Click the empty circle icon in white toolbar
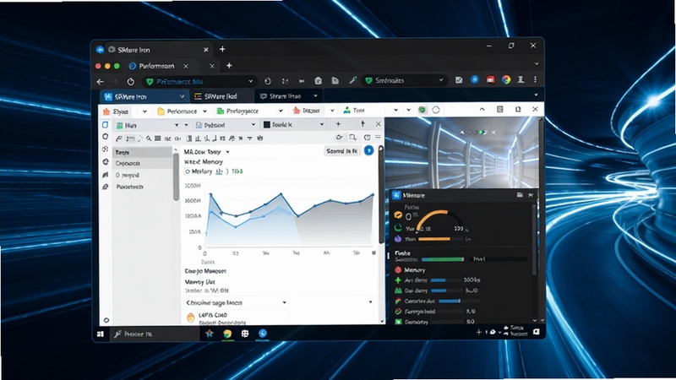The width and height of the screenshot is (676, 380). 436,110
